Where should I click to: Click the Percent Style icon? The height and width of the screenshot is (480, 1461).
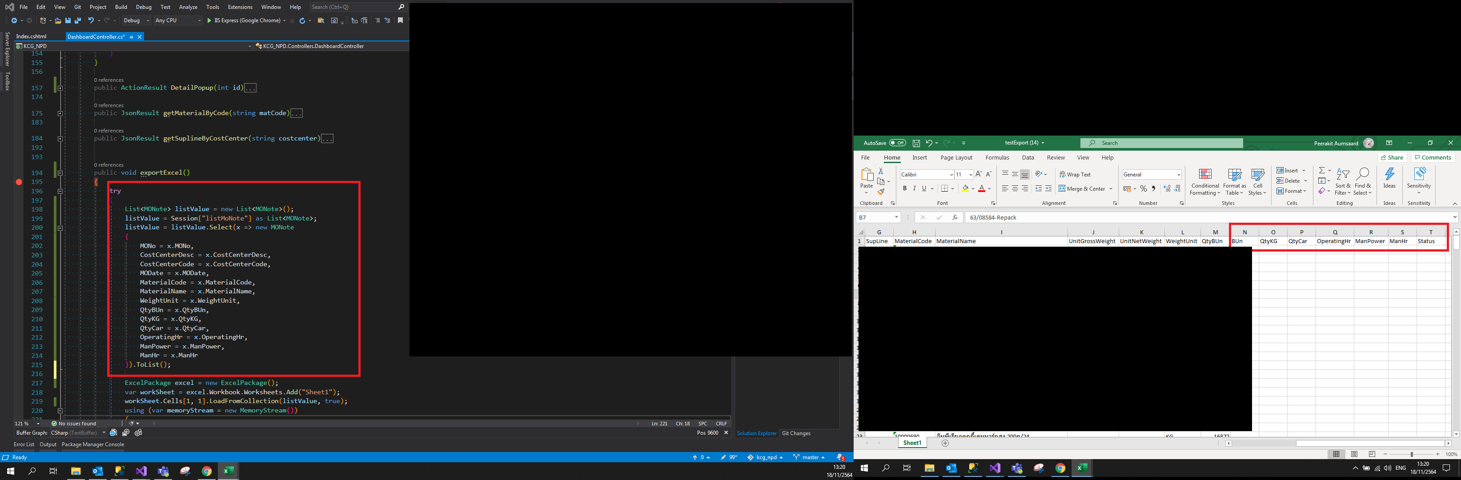pos(1144,189)
